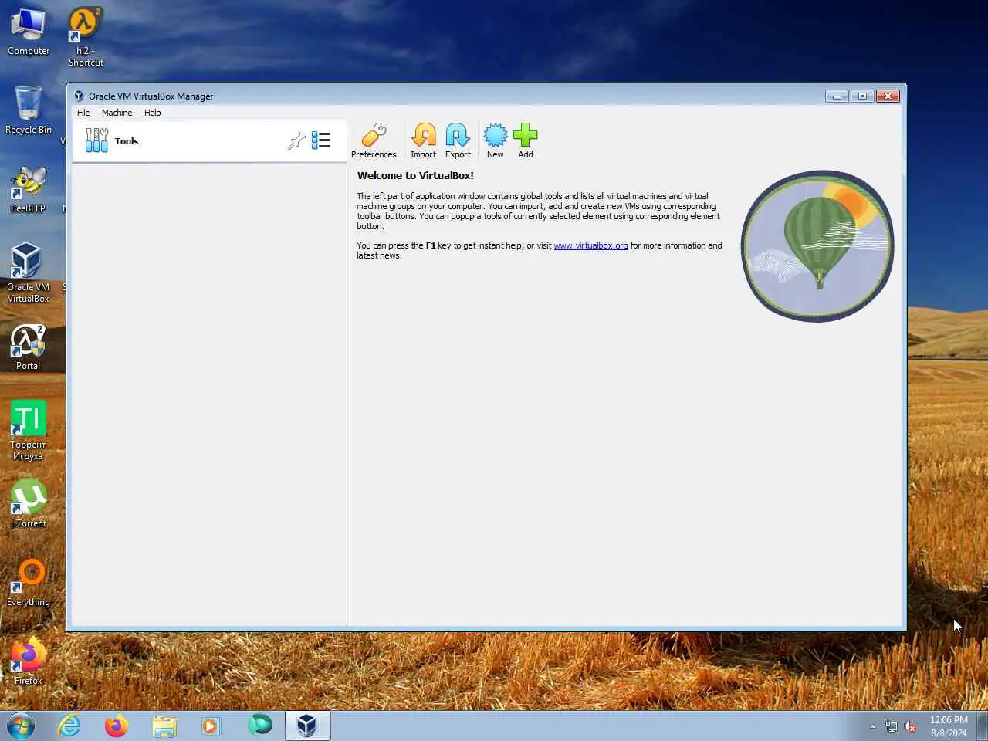Open the media player taskbar icon
The width and height of the screenshot is (988, 741).
tap(211, 726)
